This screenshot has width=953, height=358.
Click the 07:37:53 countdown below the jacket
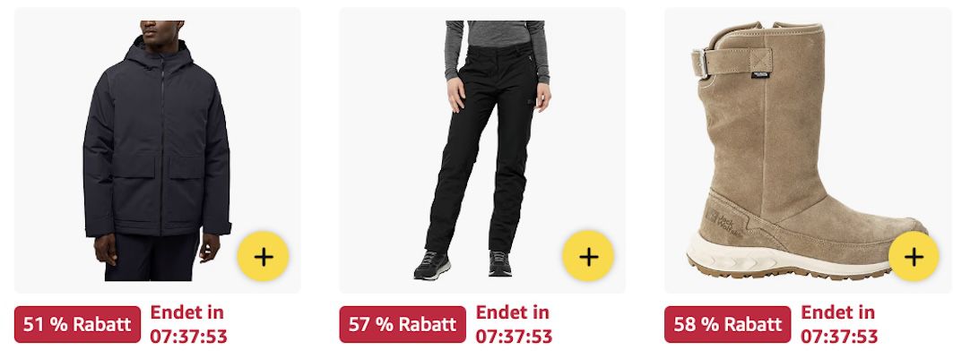pyautogui.click(x=188, y=337)
